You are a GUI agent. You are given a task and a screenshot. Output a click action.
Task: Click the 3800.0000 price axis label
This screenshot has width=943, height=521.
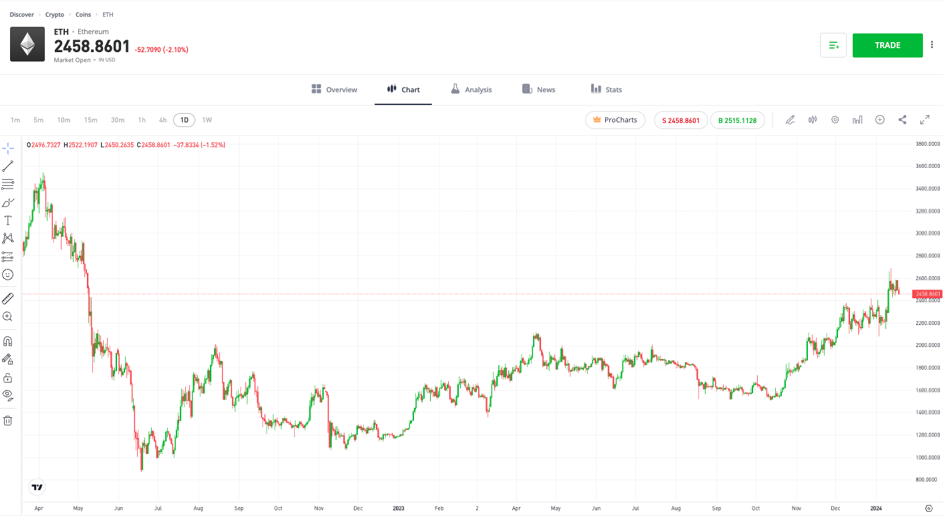click(928, 144)
